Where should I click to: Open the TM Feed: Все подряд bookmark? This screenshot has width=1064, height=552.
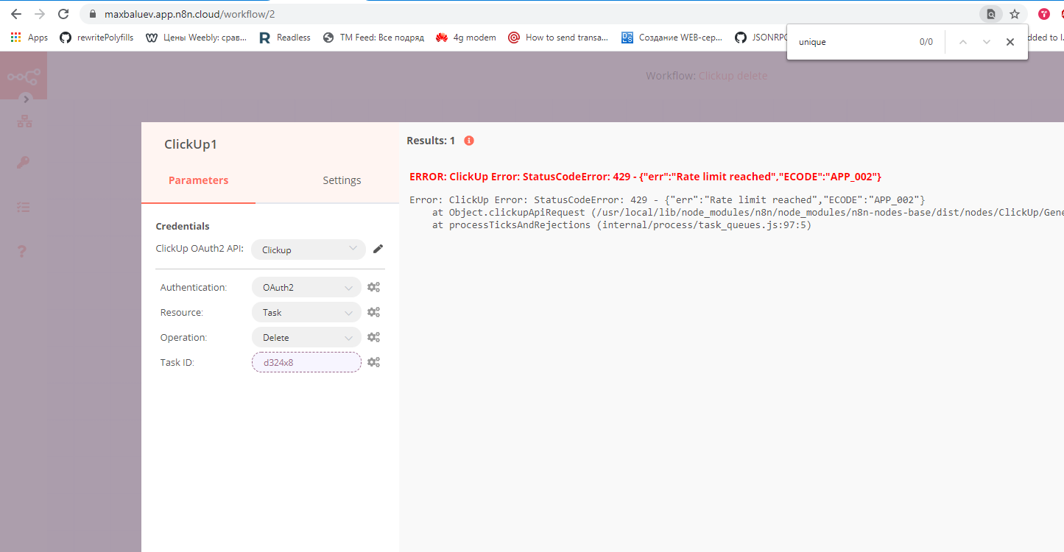tap(373, 38)
